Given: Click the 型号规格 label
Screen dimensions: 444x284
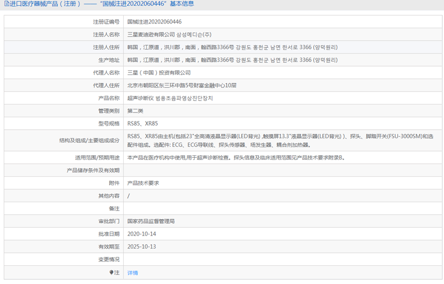Looking at the screenshot, I should click(x=109, y=124).
